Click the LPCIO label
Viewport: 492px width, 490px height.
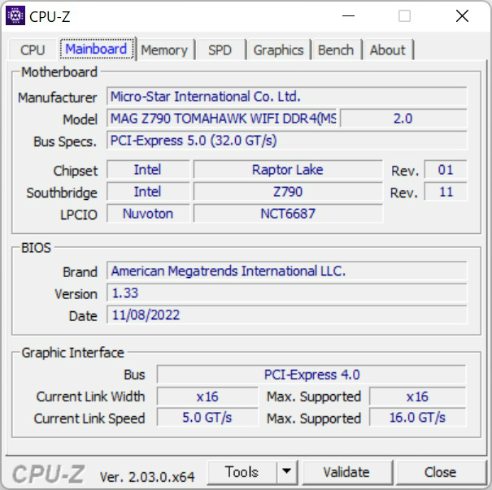(x=79, y=215)
